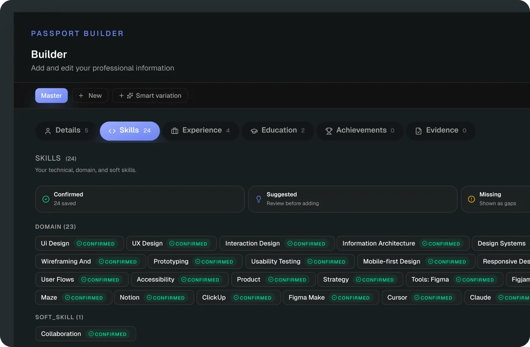The image size is (530, 347).
Task: Click the CONFIRMED badge on Cursor
Action: click(433, 298)
